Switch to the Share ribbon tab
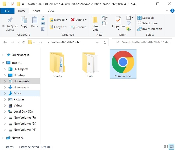The width and height of the screenshot is (175, 150). pos(37,11)
